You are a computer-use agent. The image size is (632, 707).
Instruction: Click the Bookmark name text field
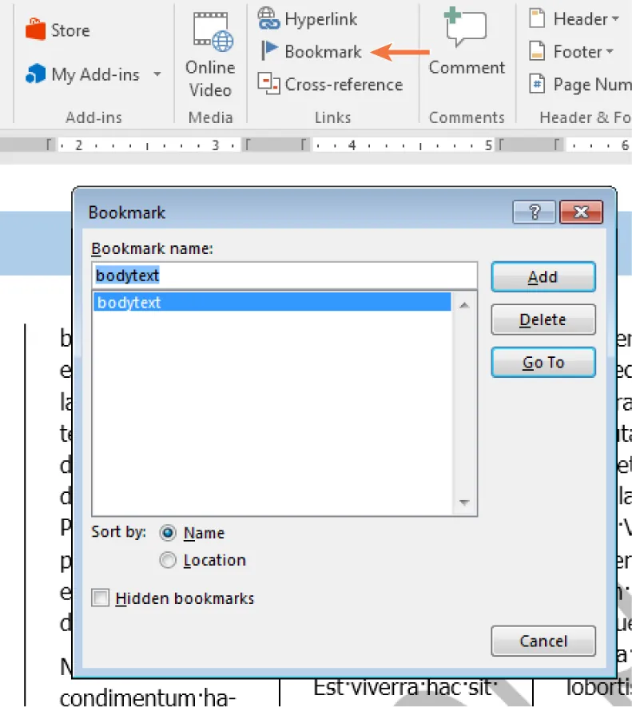[284, 276]
